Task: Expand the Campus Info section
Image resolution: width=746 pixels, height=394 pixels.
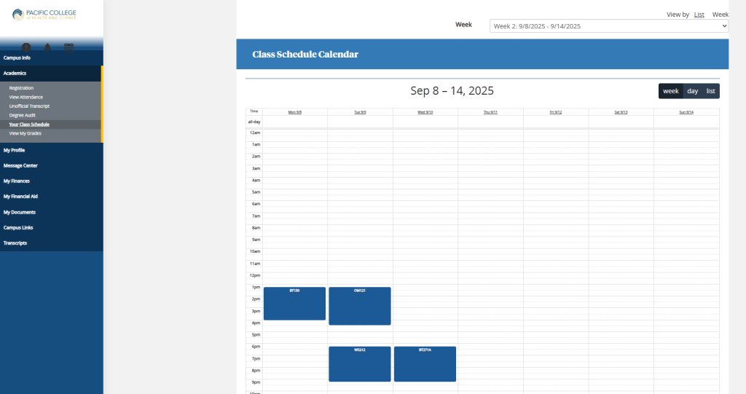Action: (17, 58)
